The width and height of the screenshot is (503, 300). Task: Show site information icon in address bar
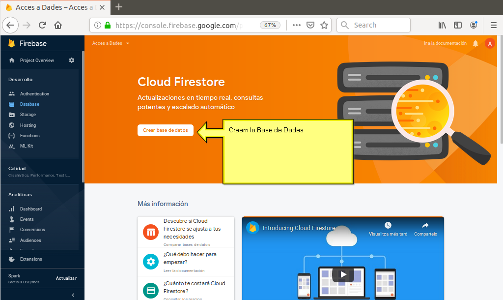(98, 25)
